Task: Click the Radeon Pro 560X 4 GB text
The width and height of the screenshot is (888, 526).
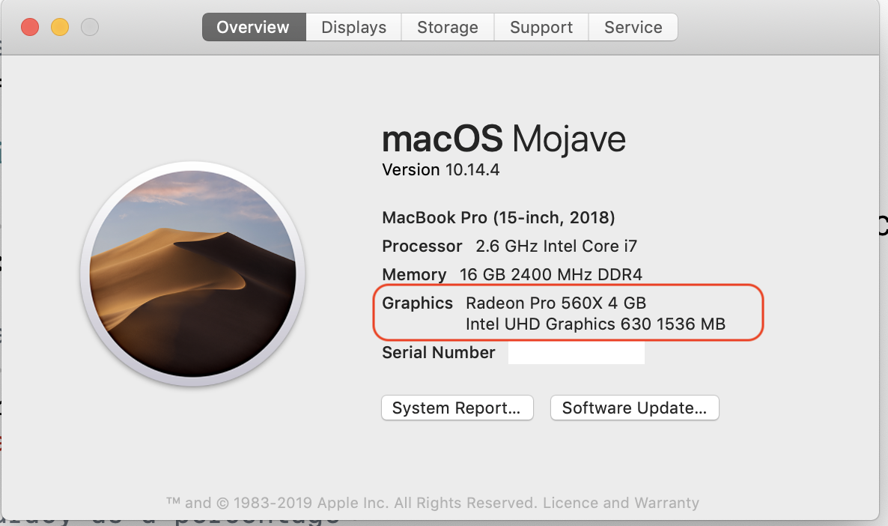Action: point(556,303)
